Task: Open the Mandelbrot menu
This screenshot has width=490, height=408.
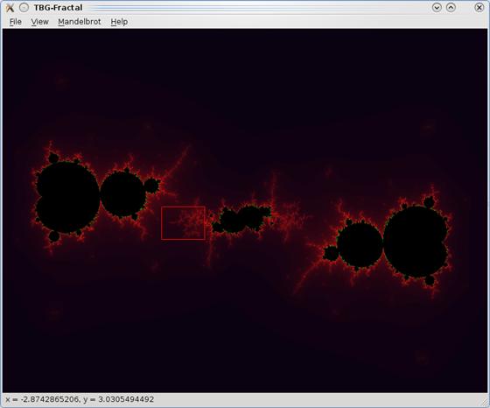Action: pos(80,22)
